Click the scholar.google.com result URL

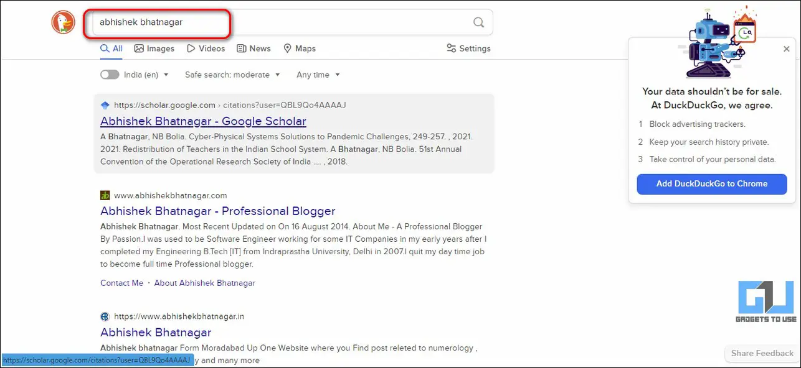click(230, 105)
